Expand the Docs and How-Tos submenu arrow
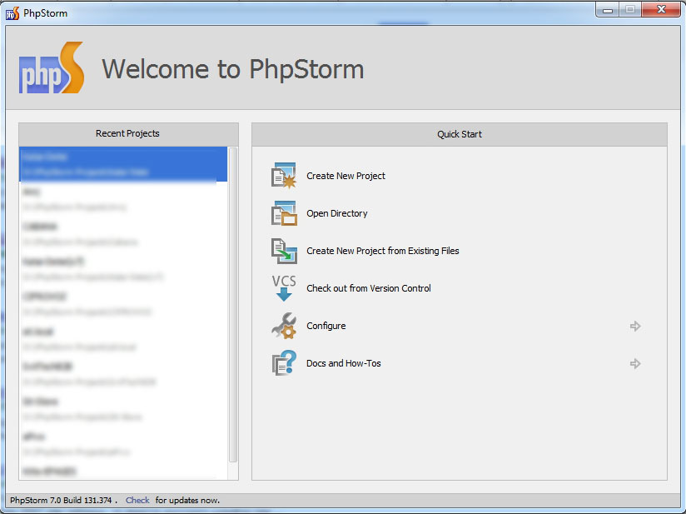 point(635,363)
